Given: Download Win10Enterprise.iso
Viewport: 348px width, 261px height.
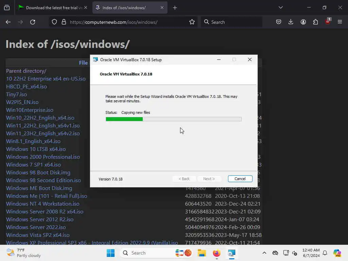Looking at the screenshot, I should [30, 110].
